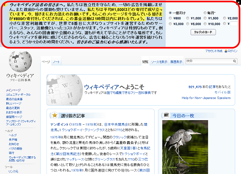This screenshot has width=241, height=174.
Task: Click the picture of the day building icon
Action: point(166,115)
